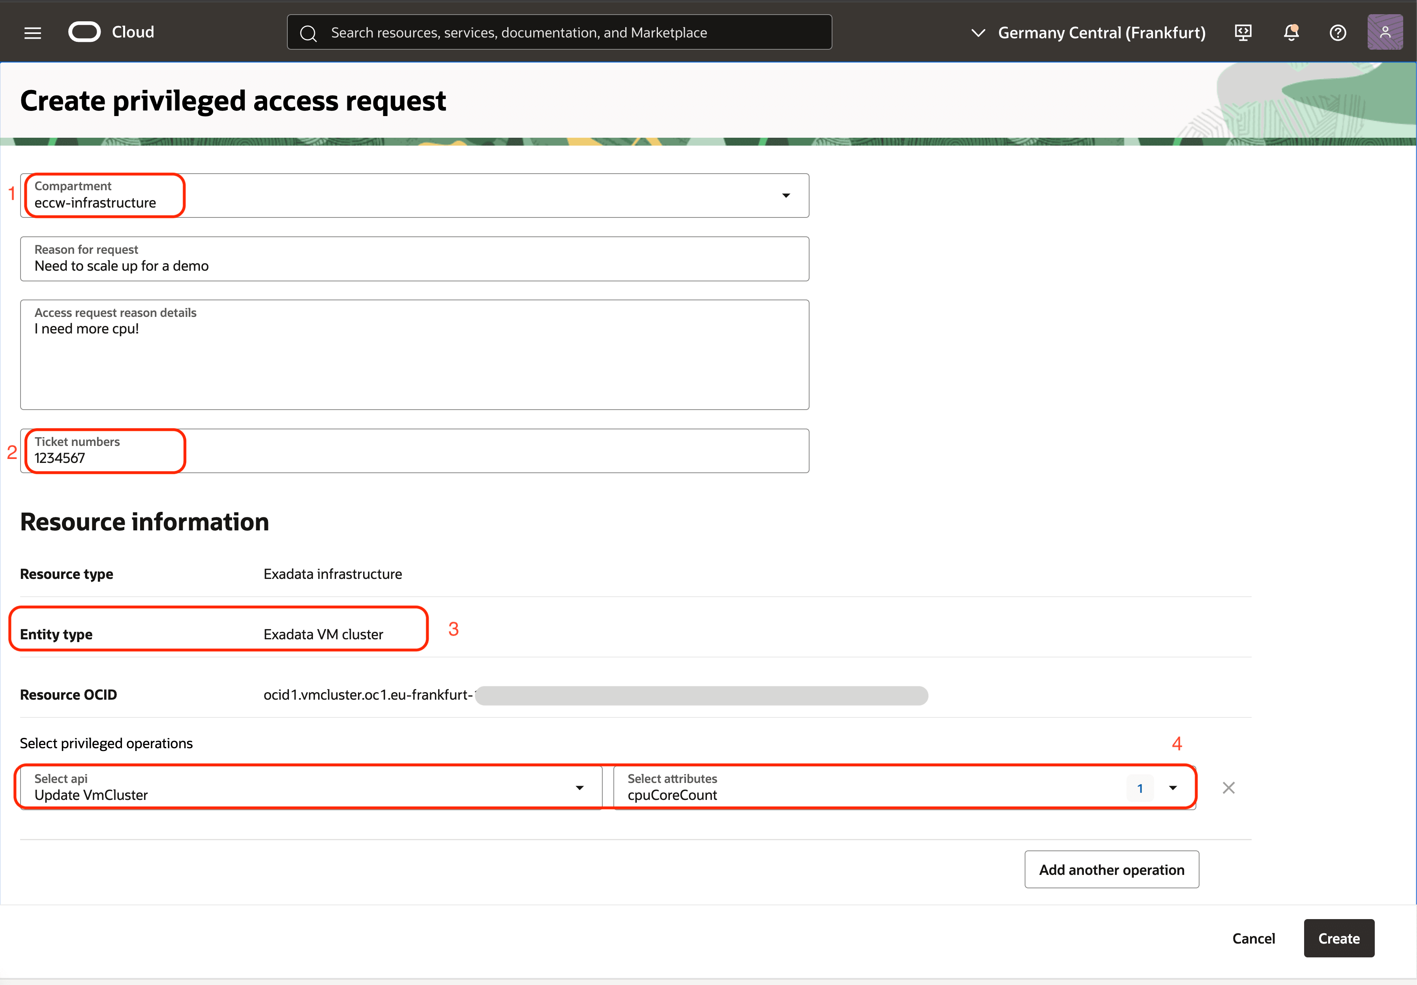Expand the Compartment dropdown
Viewport: 1417px width, 985px height.
pos(786,195)
